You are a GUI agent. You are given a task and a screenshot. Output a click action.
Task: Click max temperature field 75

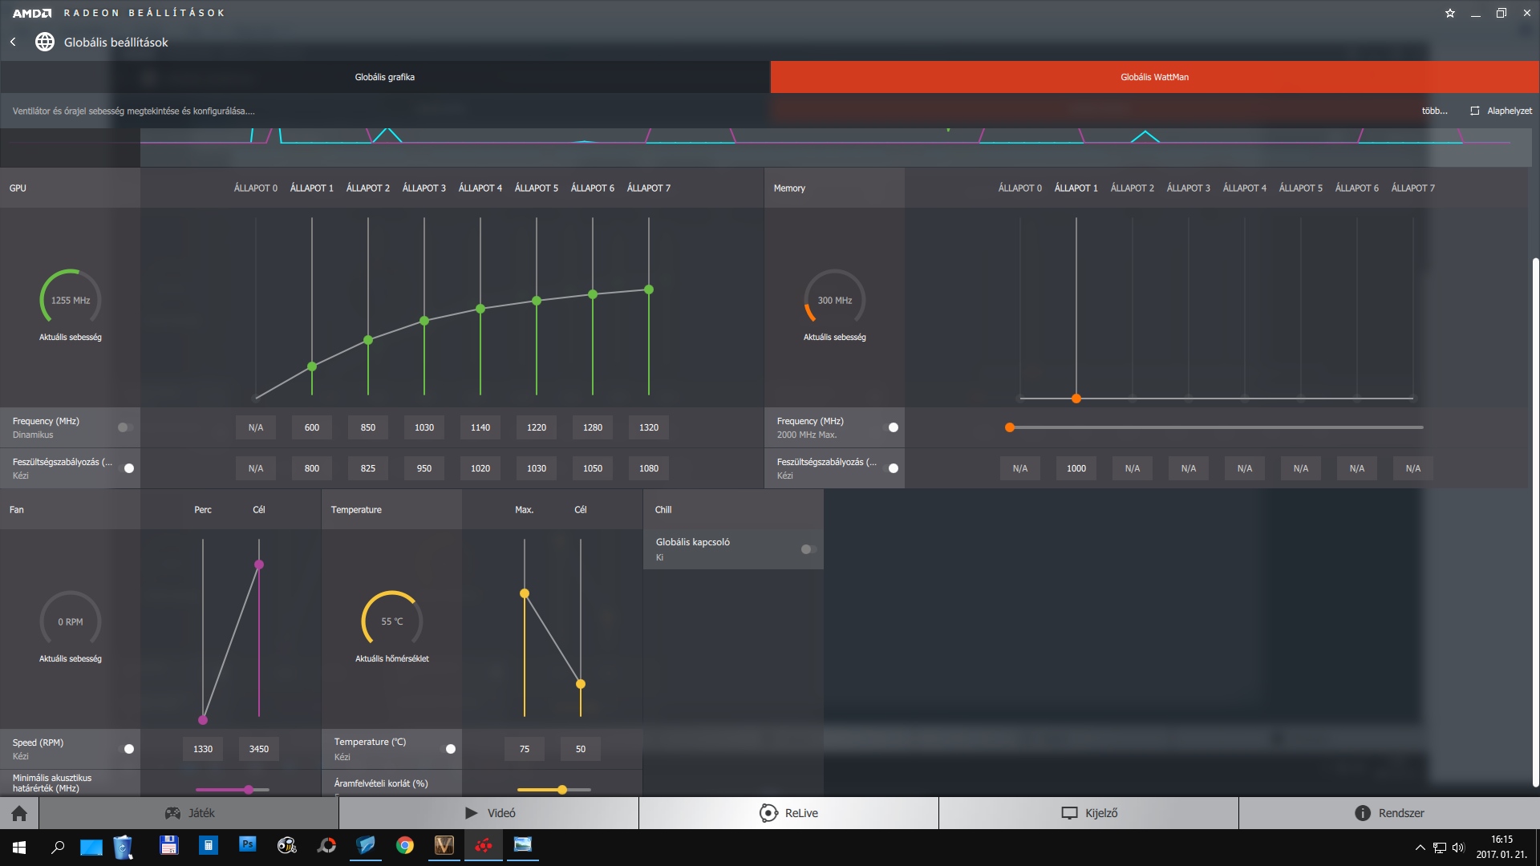[525, 749]
